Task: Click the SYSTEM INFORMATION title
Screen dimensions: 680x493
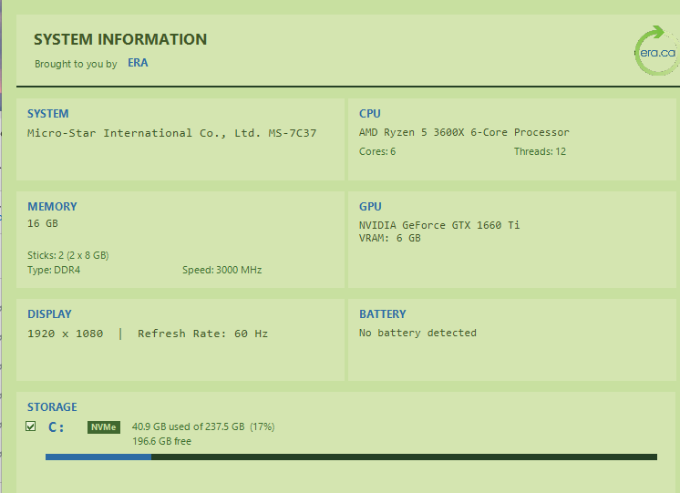Action: coord(120,39)
